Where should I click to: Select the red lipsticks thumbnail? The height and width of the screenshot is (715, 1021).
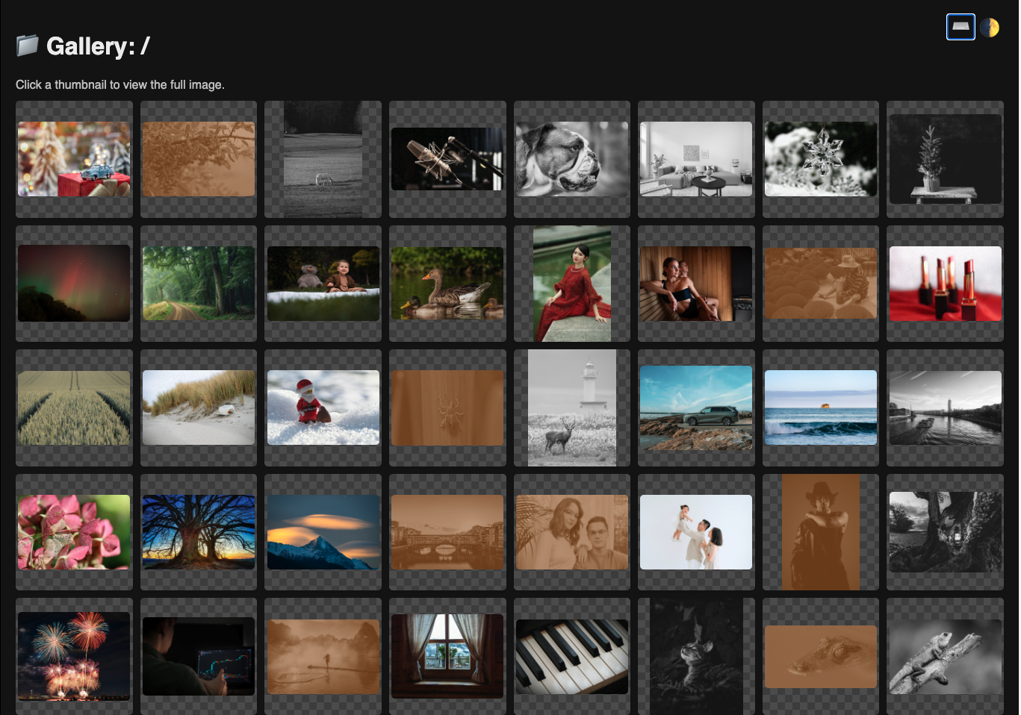point(945,284)
